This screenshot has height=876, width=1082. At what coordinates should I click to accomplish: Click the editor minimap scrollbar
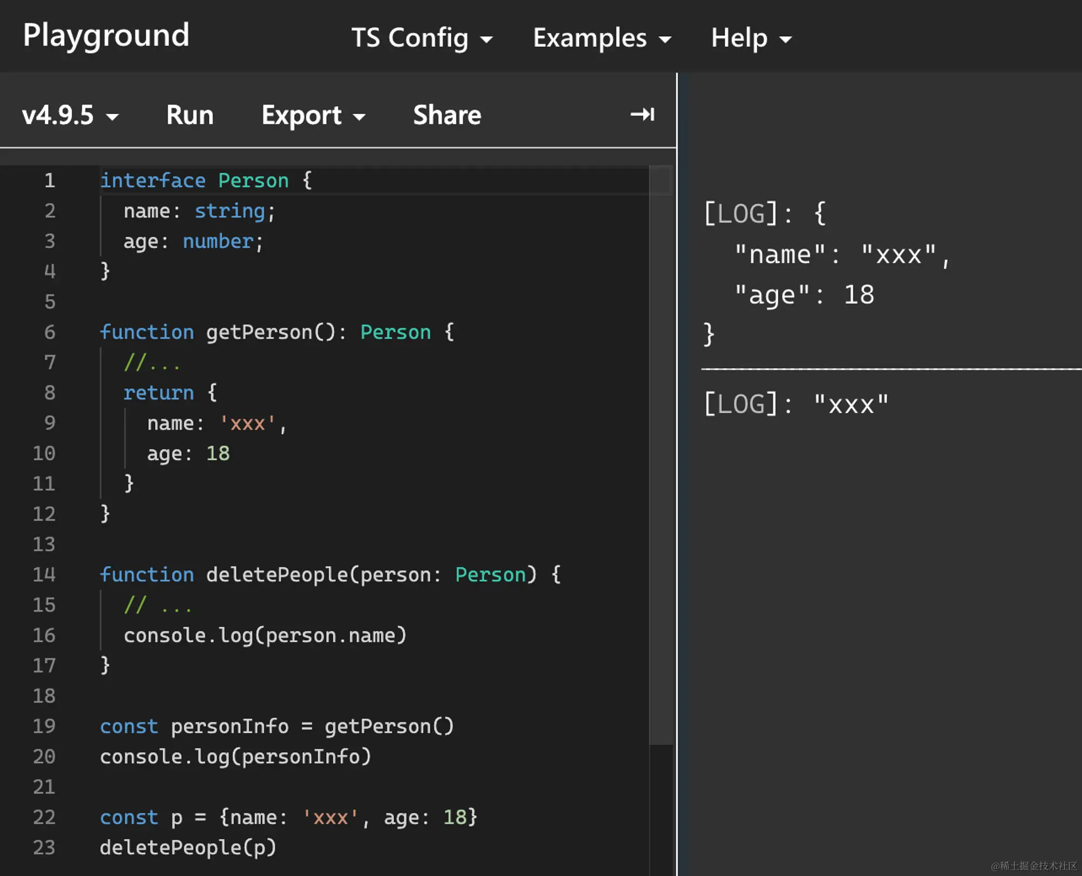pyautogui.click(x=661, y=454)
